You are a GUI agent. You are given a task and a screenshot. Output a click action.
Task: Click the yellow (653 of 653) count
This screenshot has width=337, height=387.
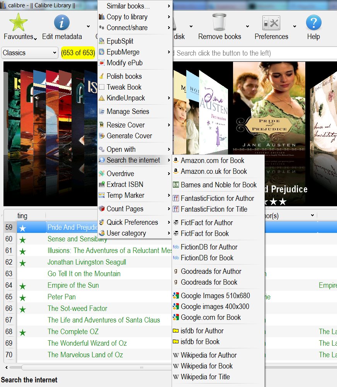78,53
